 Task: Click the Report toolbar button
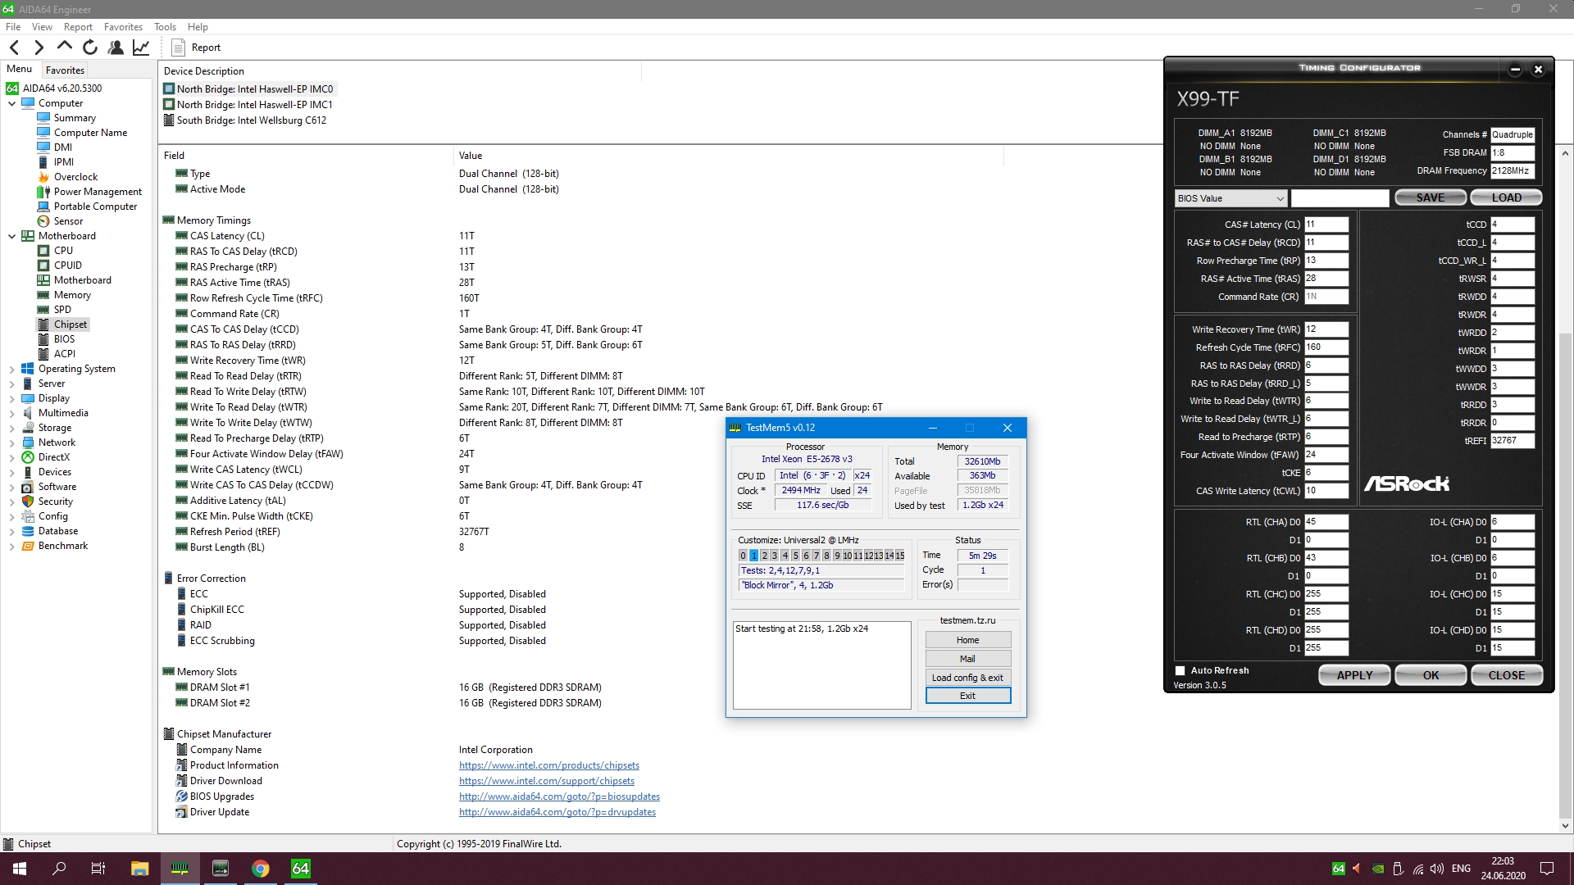pos(197,48)
